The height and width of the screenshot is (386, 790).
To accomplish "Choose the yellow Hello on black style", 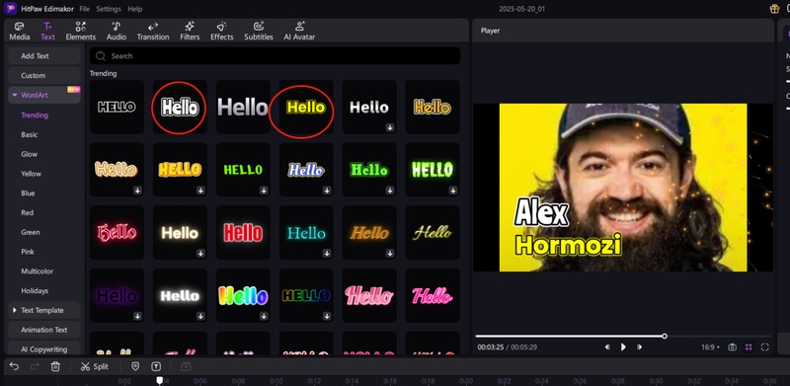I will [x=306, y=107].
